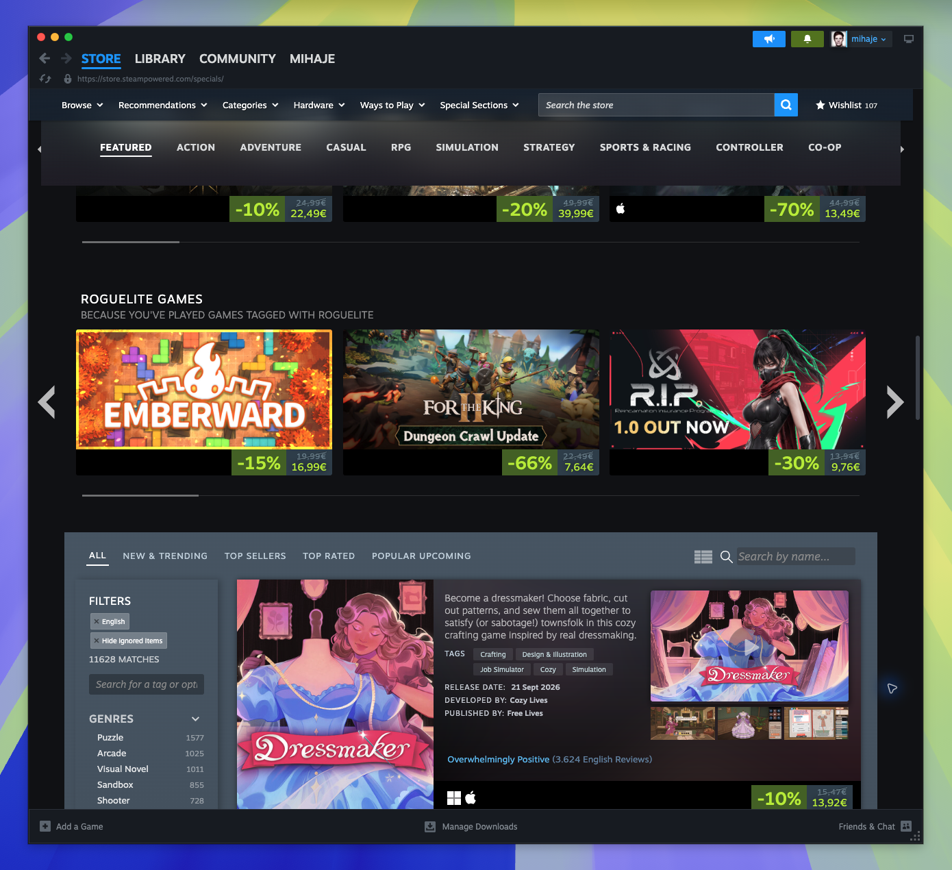Filter by Puzzle genre
Viewport: 952px width, 870px height.
coord(110,737)
